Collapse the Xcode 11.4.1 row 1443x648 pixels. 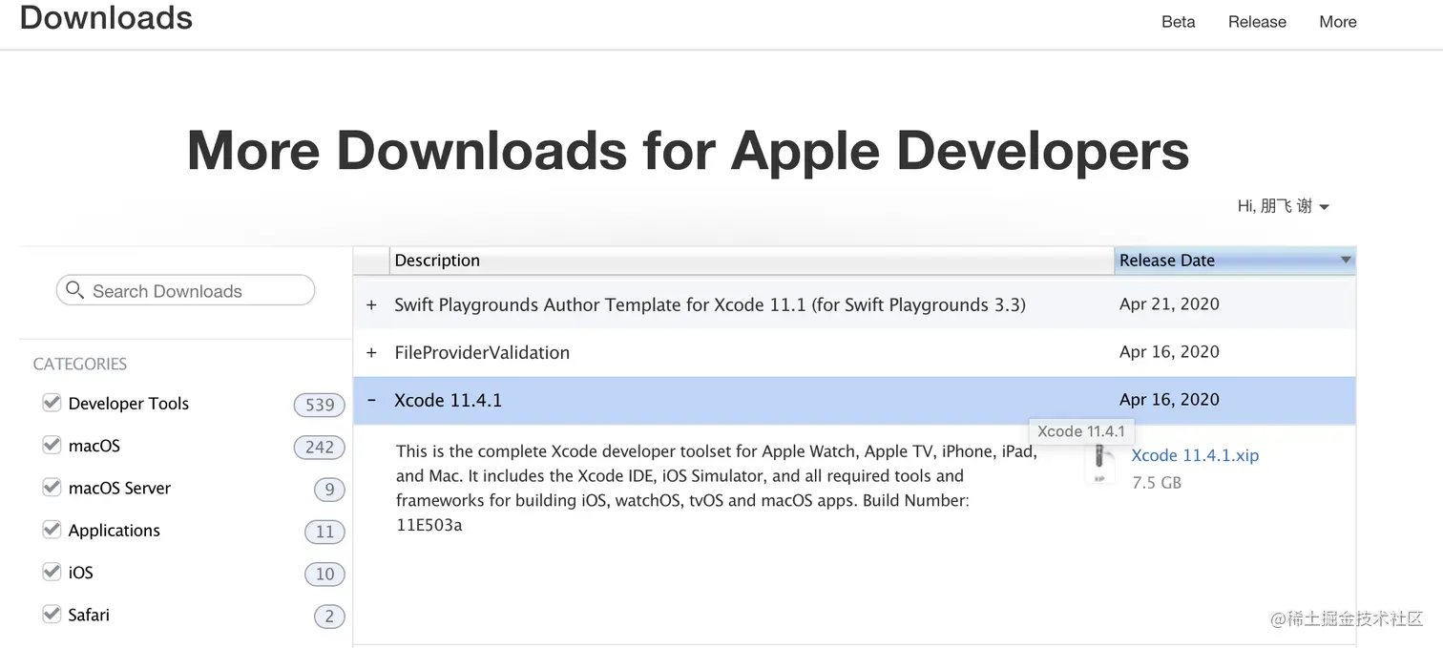(372, 400)
